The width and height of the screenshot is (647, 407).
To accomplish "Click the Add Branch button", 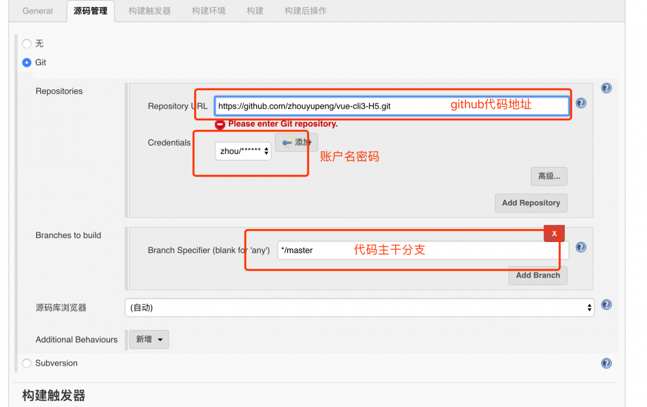I will [538, 275].
